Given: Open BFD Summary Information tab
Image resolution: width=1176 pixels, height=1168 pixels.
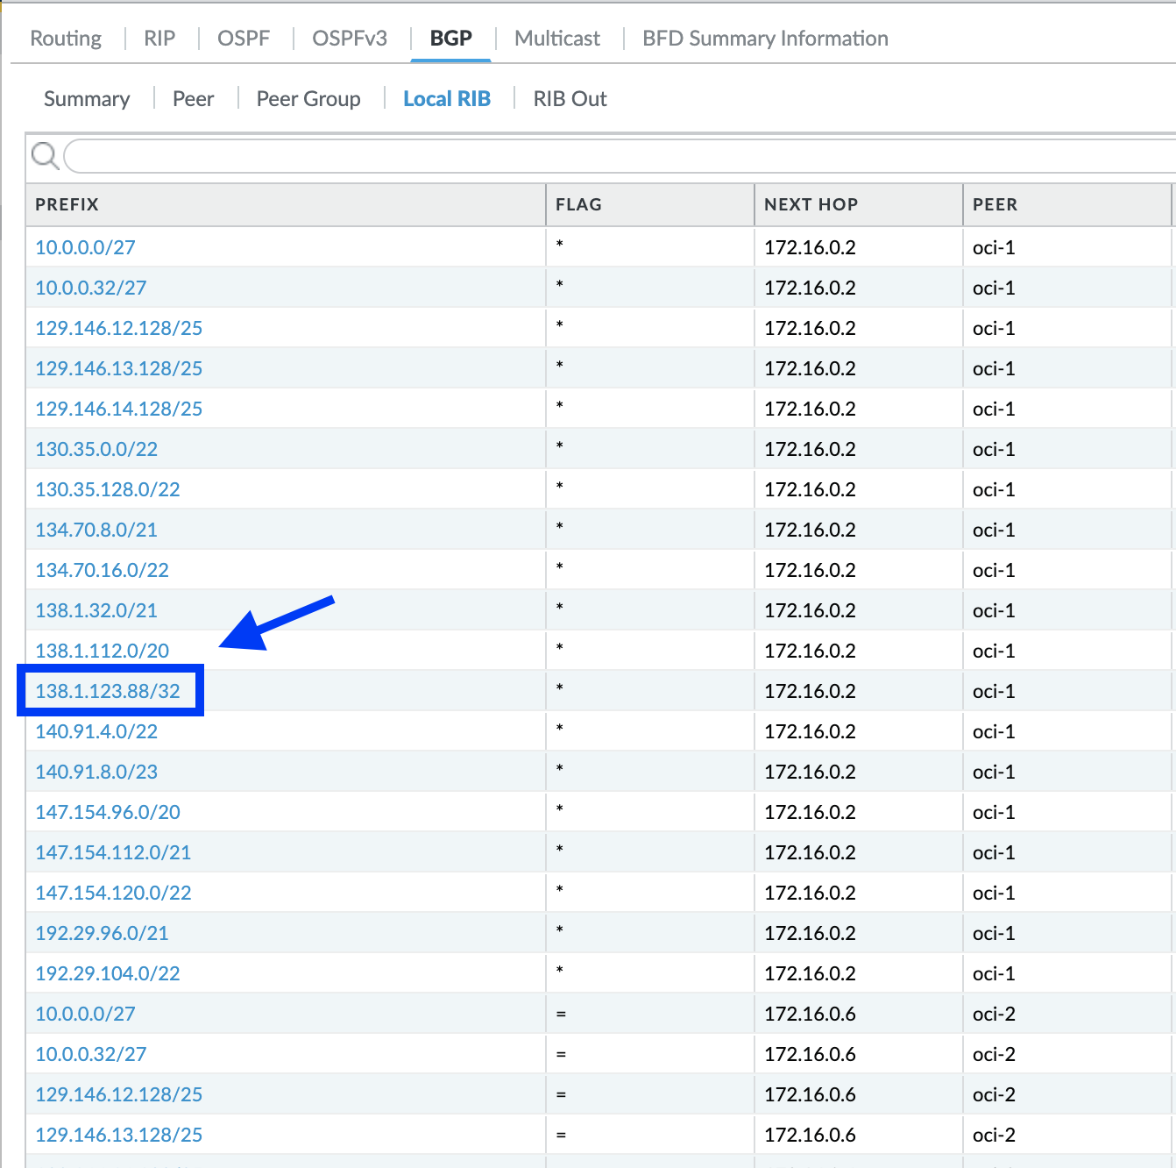Looking at the screenshot, I should click(x=765, y=39).
